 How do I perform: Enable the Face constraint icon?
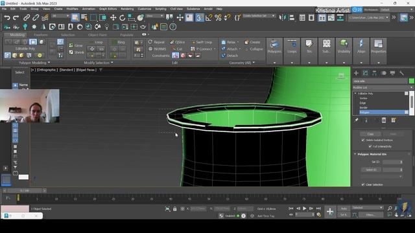(x=190, y=56)
